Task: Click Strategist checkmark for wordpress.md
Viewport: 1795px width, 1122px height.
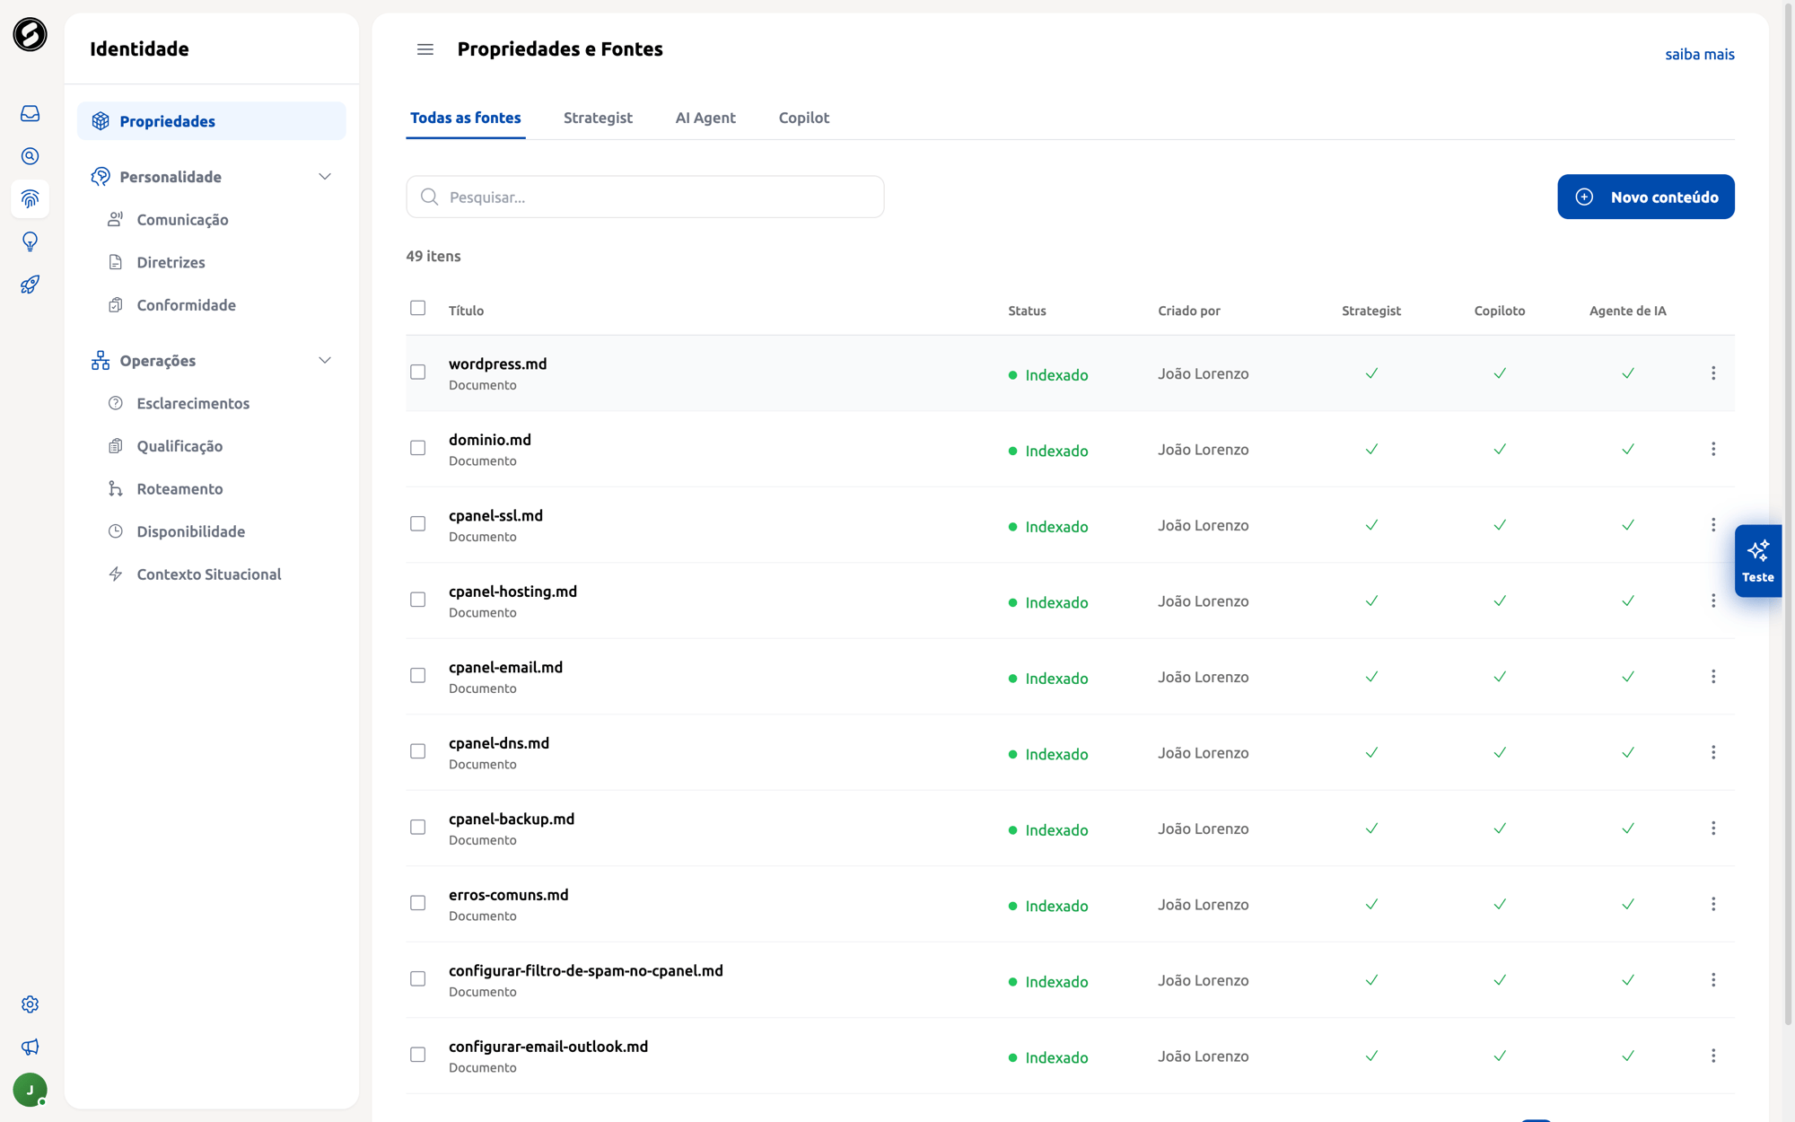Action: pyautogui.click(x=1371, y=373)
